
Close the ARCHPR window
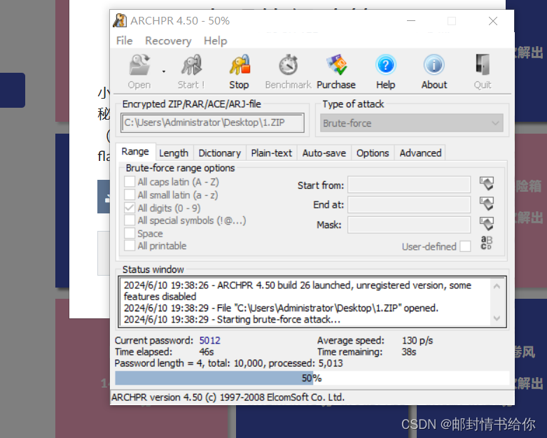tap(493, 21)
